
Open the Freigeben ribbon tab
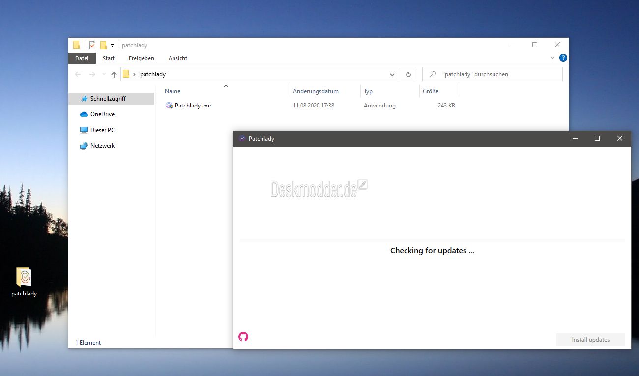click(x=142, y=58)
